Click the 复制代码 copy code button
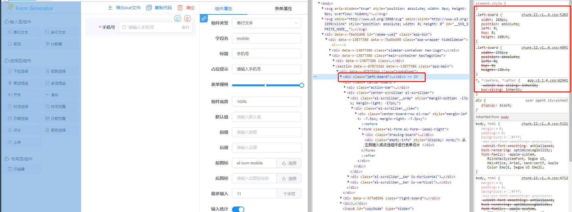This screenshot has width=572, height=212. click(x=159, y=7)
